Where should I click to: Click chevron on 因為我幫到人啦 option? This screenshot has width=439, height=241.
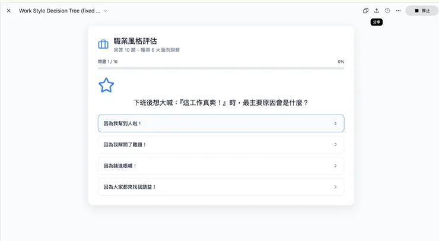point(335,123)
